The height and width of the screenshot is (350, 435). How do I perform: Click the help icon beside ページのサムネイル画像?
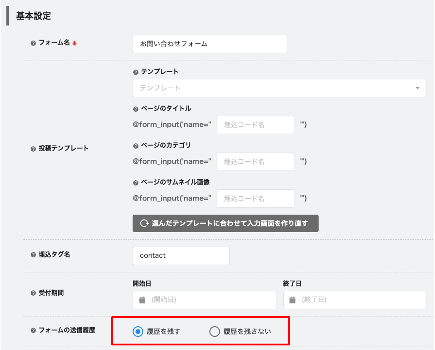[x=135, y=183]
